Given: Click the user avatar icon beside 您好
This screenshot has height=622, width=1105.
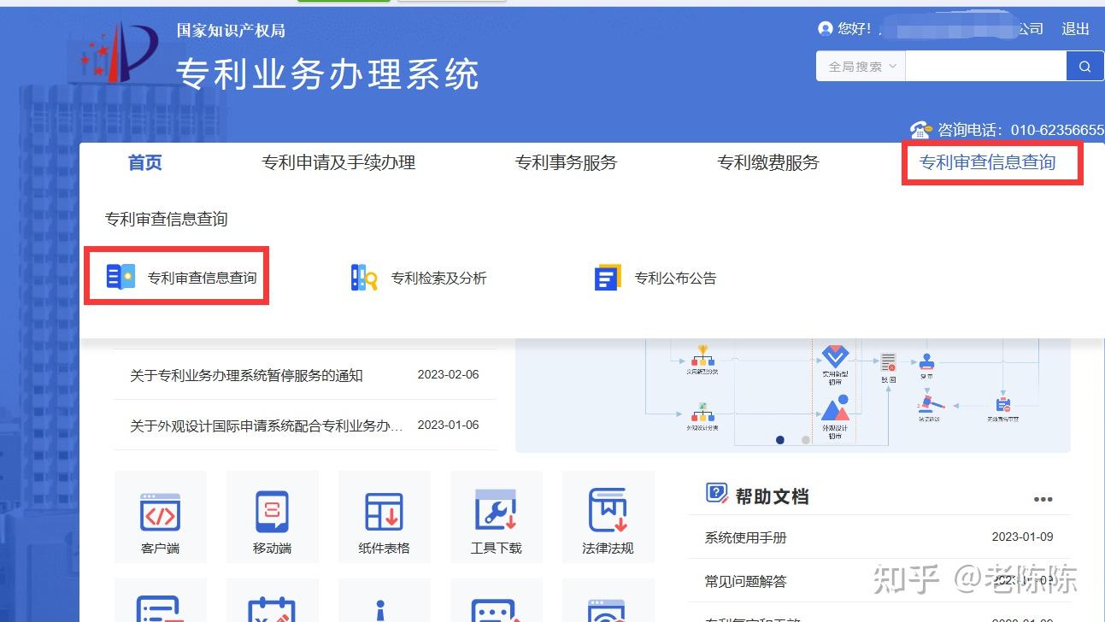Looking at the screenshot, I should [x=826, y=29].
